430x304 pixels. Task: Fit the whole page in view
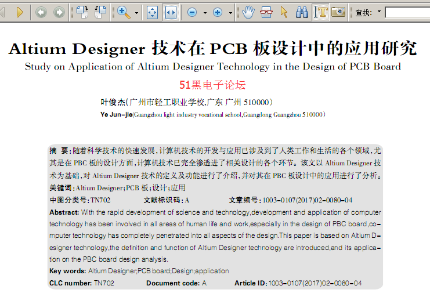click(x=152, y=13)
